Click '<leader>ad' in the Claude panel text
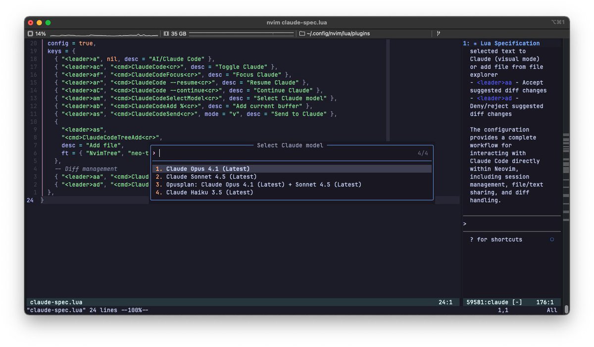 pos(493,98)
